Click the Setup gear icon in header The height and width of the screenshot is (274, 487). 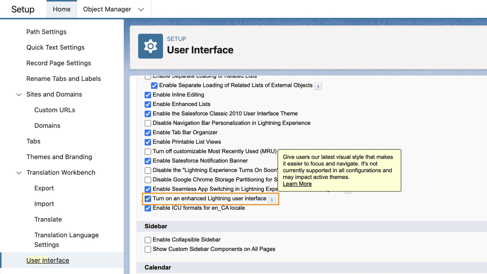pyautogui.click(x=150, y=46)
